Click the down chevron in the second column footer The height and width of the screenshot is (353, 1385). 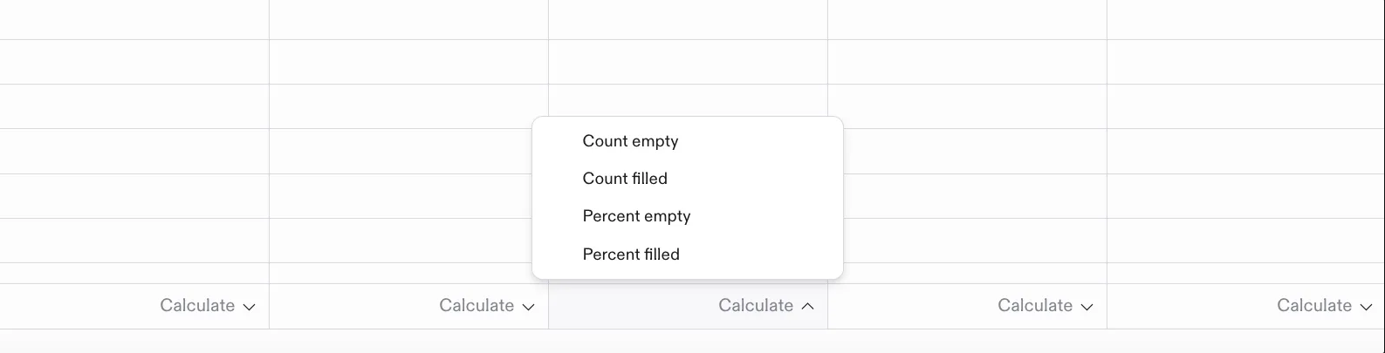tap(529, 307)
